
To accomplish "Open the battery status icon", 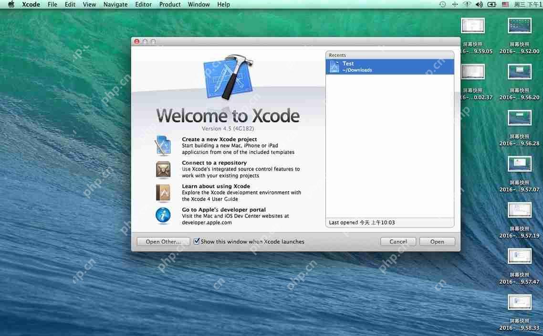I will [491, 4].
